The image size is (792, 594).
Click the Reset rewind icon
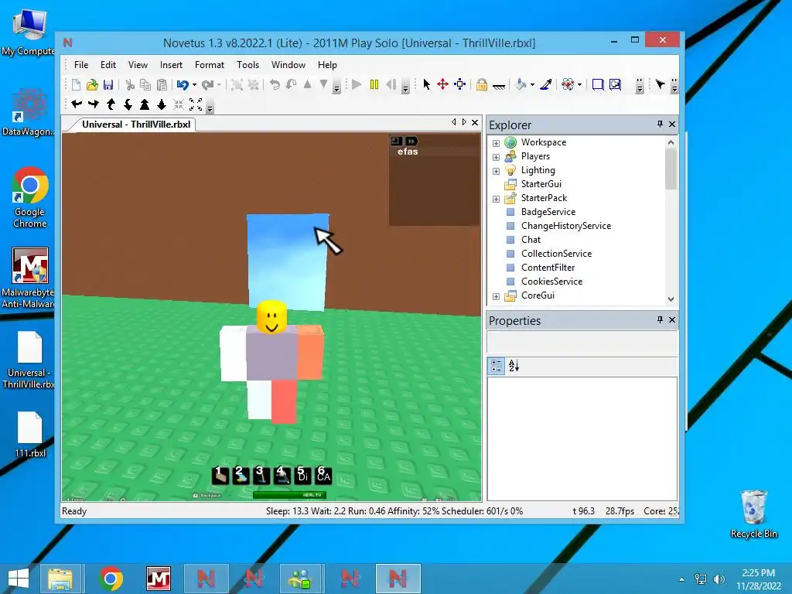click(x=391, y=84)
